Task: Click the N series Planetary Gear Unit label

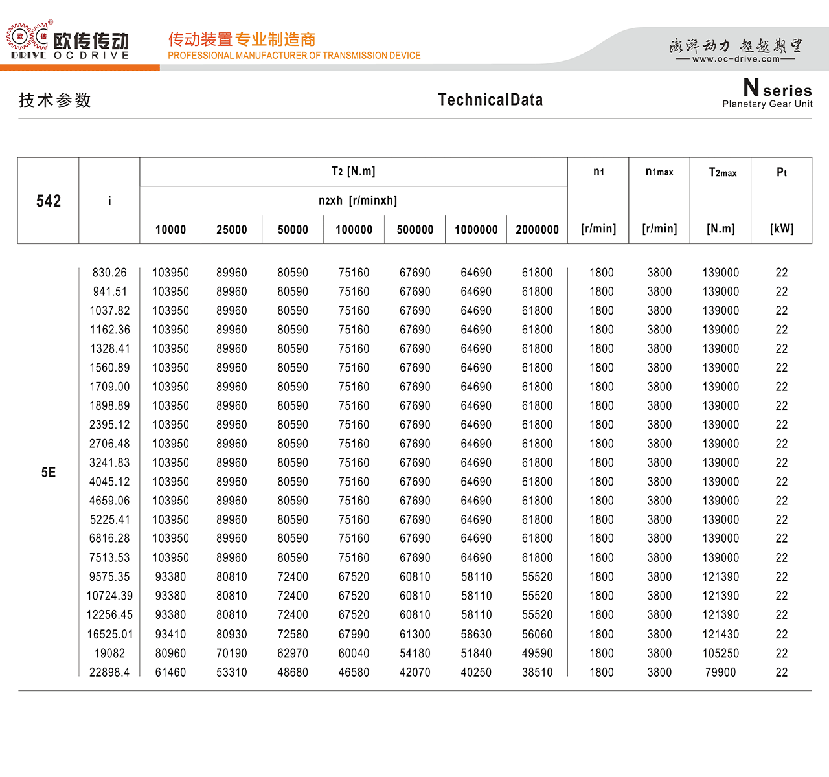Action: point(768,93)
